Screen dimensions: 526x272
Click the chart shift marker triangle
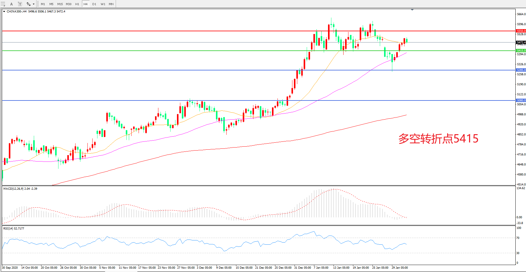pyautogui.click(x=412, y=10)
